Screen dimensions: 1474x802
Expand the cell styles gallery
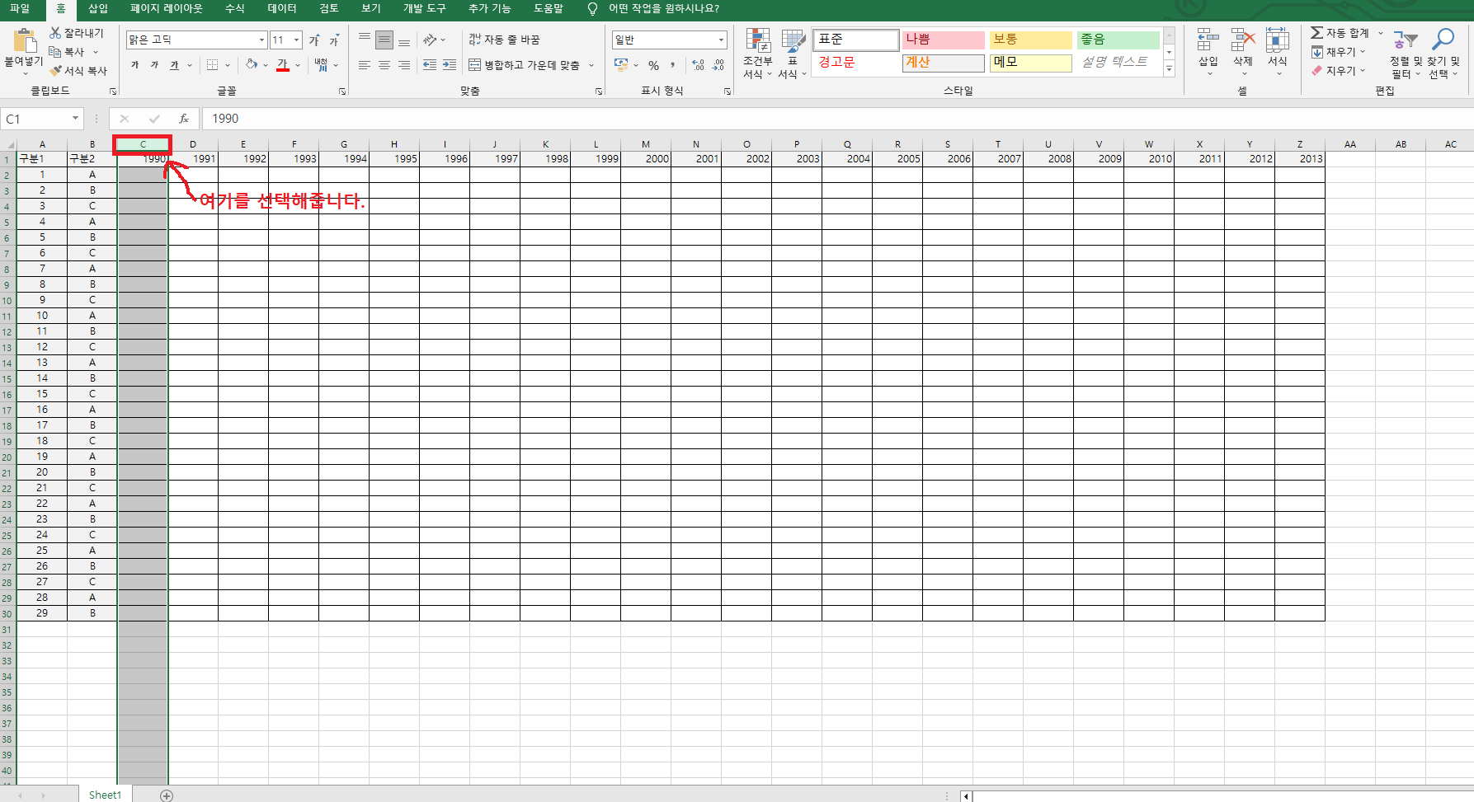1169,70
